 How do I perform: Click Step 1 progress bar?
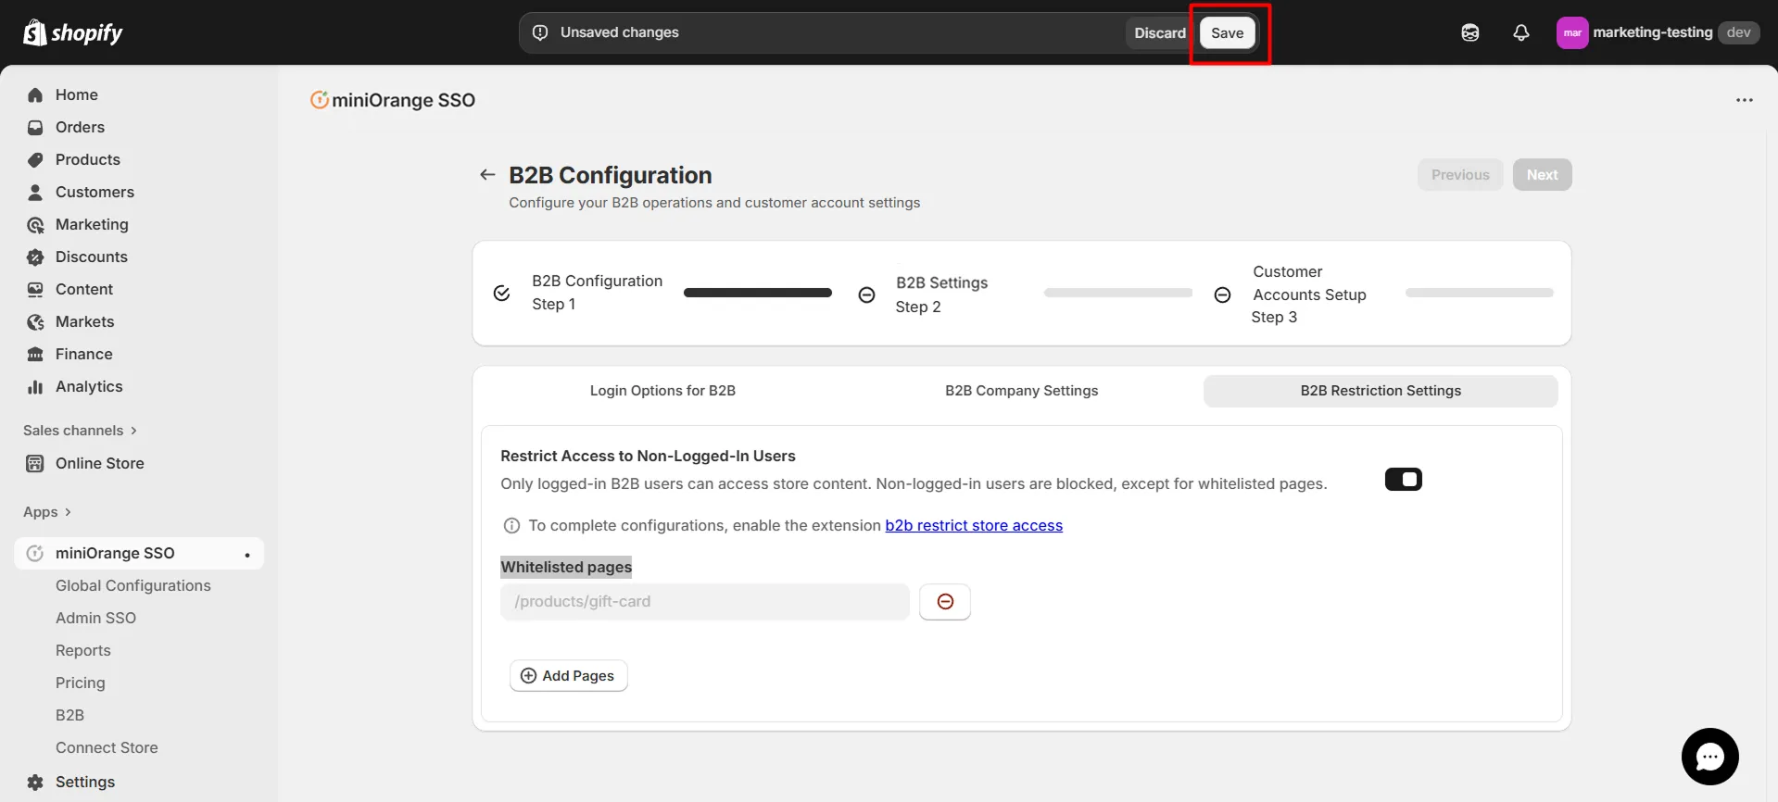(x=757, y=293)
